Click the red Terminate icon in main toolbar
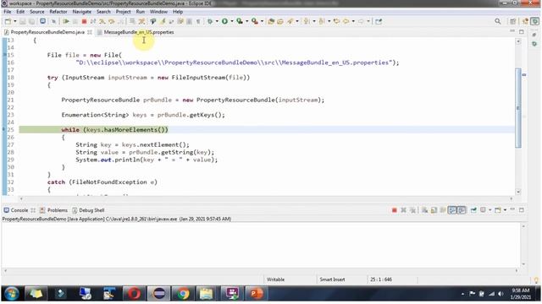542x304 pixels. [84, 21]
